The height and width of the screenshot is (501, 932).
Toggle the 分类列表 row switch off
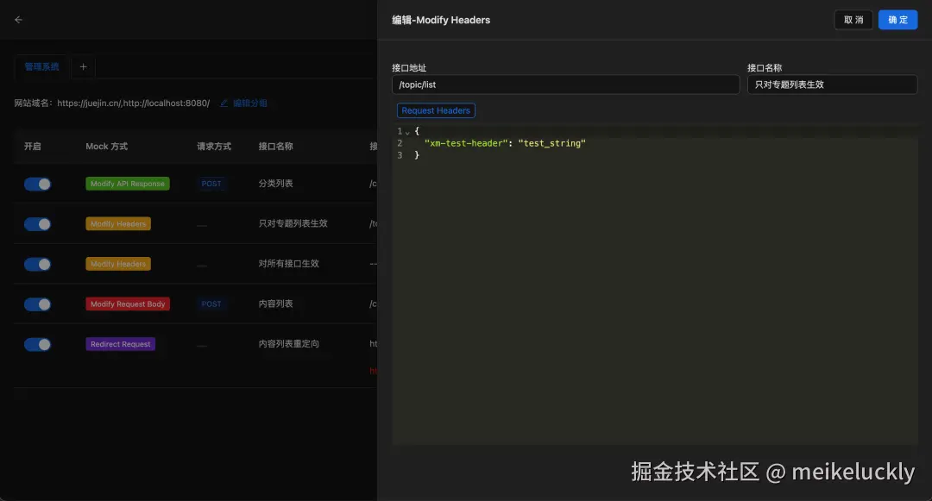37,184
